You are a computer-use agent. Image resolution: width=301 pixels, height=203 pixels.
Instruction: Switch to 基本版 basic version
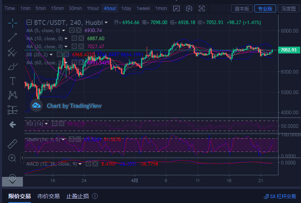pos(242,8)
